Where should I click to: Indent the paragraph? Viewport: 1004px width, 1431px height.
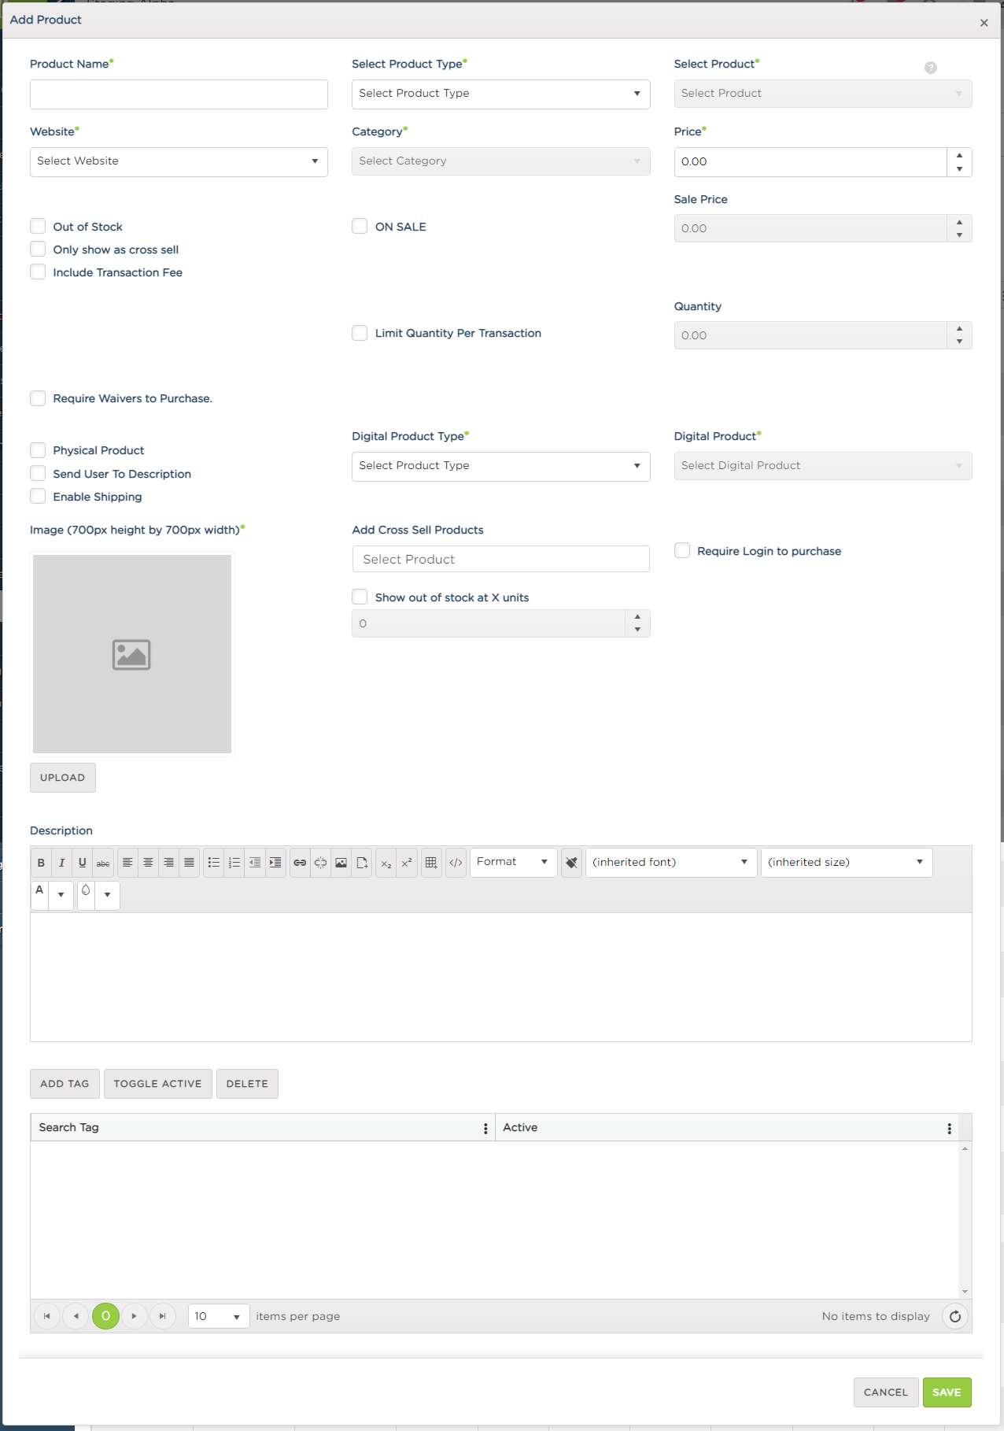tap(275, 863)
